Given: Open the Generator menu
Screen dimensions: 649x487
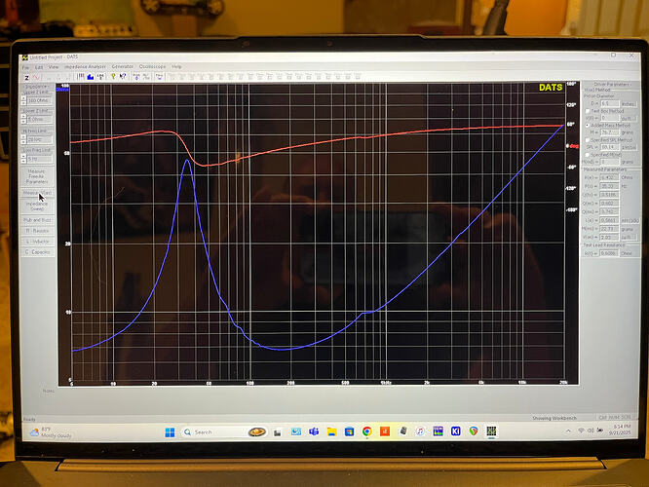Looking at the screenshot, I should 123,66.
